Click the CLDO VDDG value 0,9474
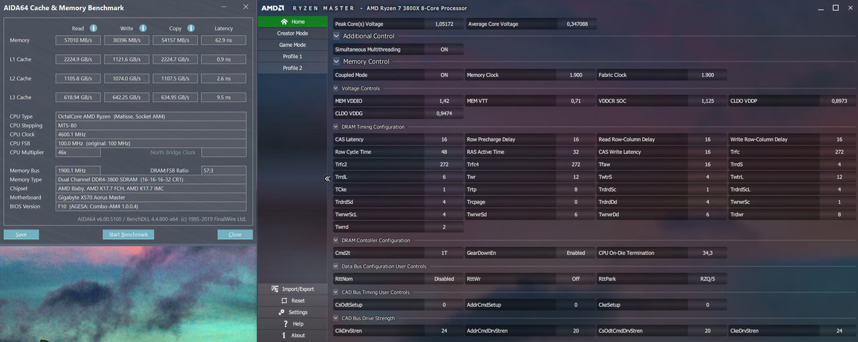This screenshot has width=858, height=342. 444,114
